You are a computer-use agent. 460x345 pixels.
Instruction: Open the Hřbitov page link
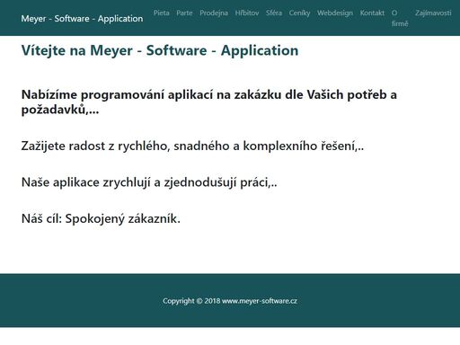coord(247,13)
